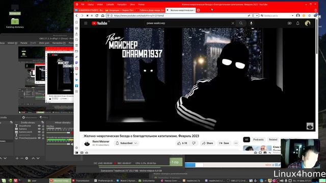This screenshot has height=183, width=326.
Task: Click the YouTube search input field
Action: pos(187,23)
